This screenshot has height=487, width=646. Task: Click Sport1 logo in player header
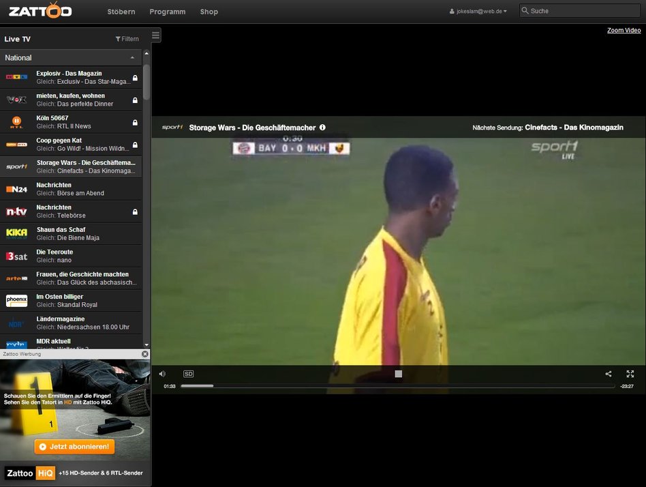[x=172, y=127]
